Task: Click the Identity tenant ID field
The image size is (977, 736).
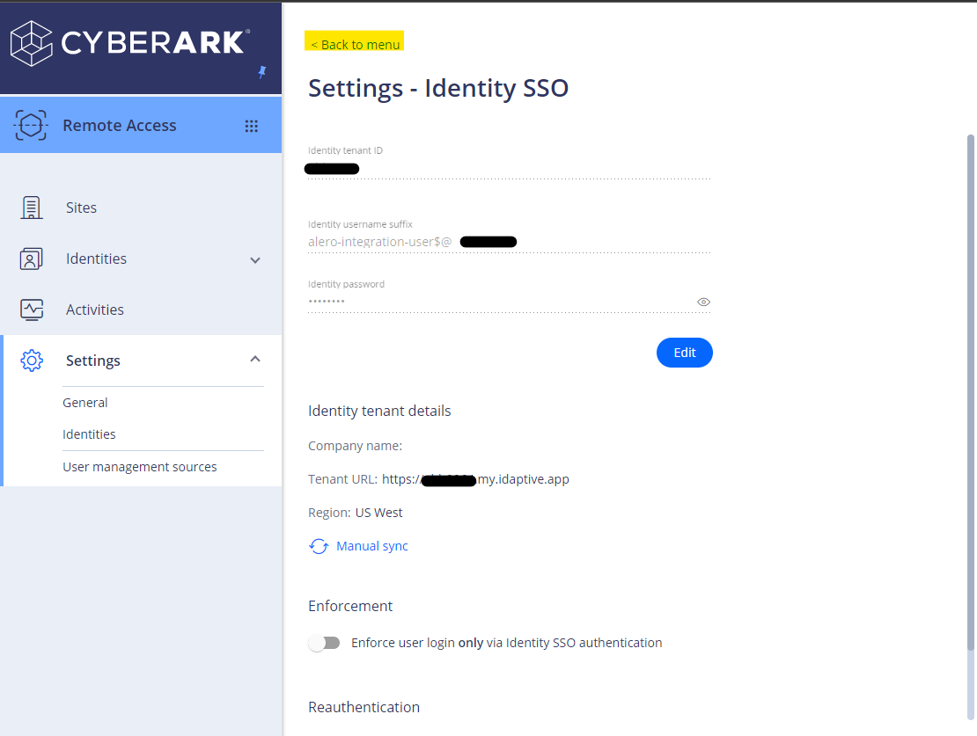Action: click(508, 169)
